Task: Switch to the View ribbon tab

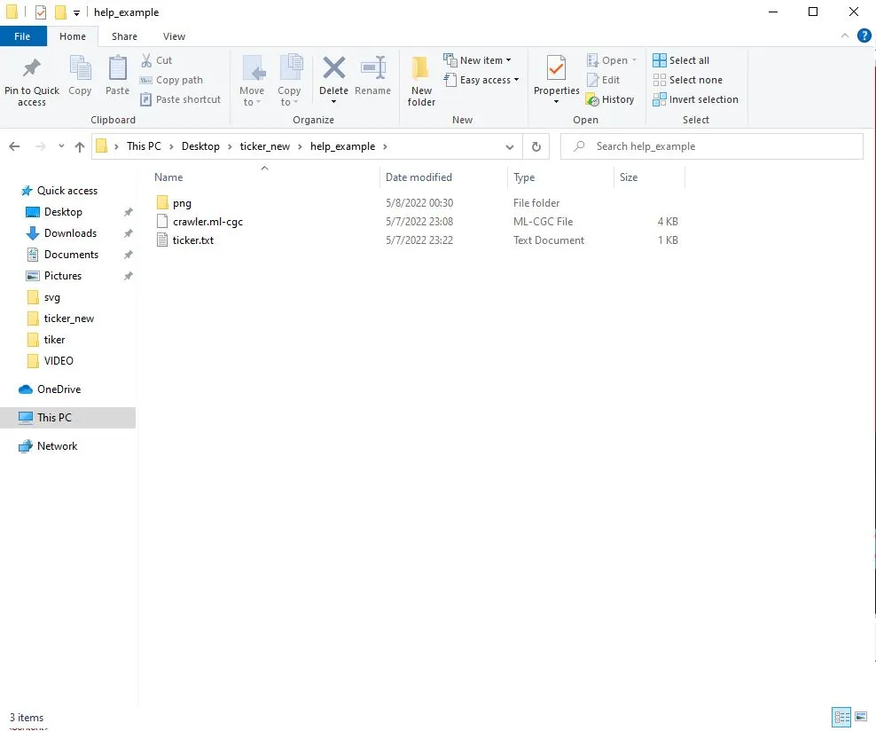Action: click(x=174, y=36)
